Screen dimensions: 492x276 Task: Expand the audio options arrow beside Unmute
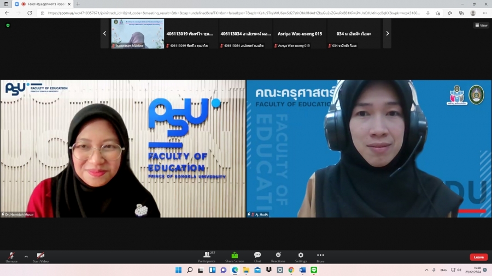tap(26, 256)
